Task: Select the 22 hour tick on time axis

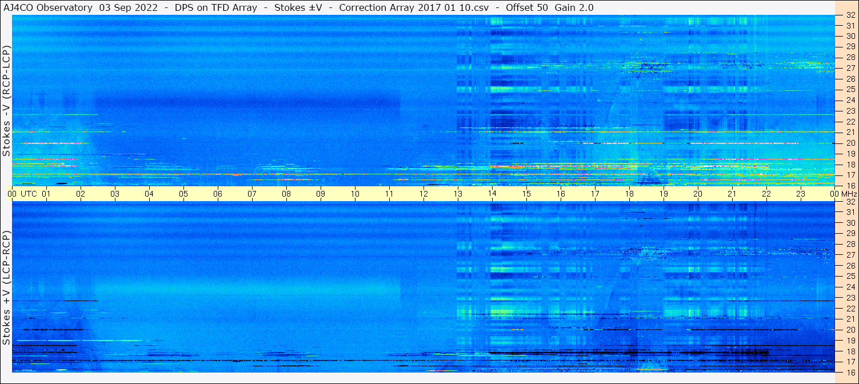Action: point(766,194)
